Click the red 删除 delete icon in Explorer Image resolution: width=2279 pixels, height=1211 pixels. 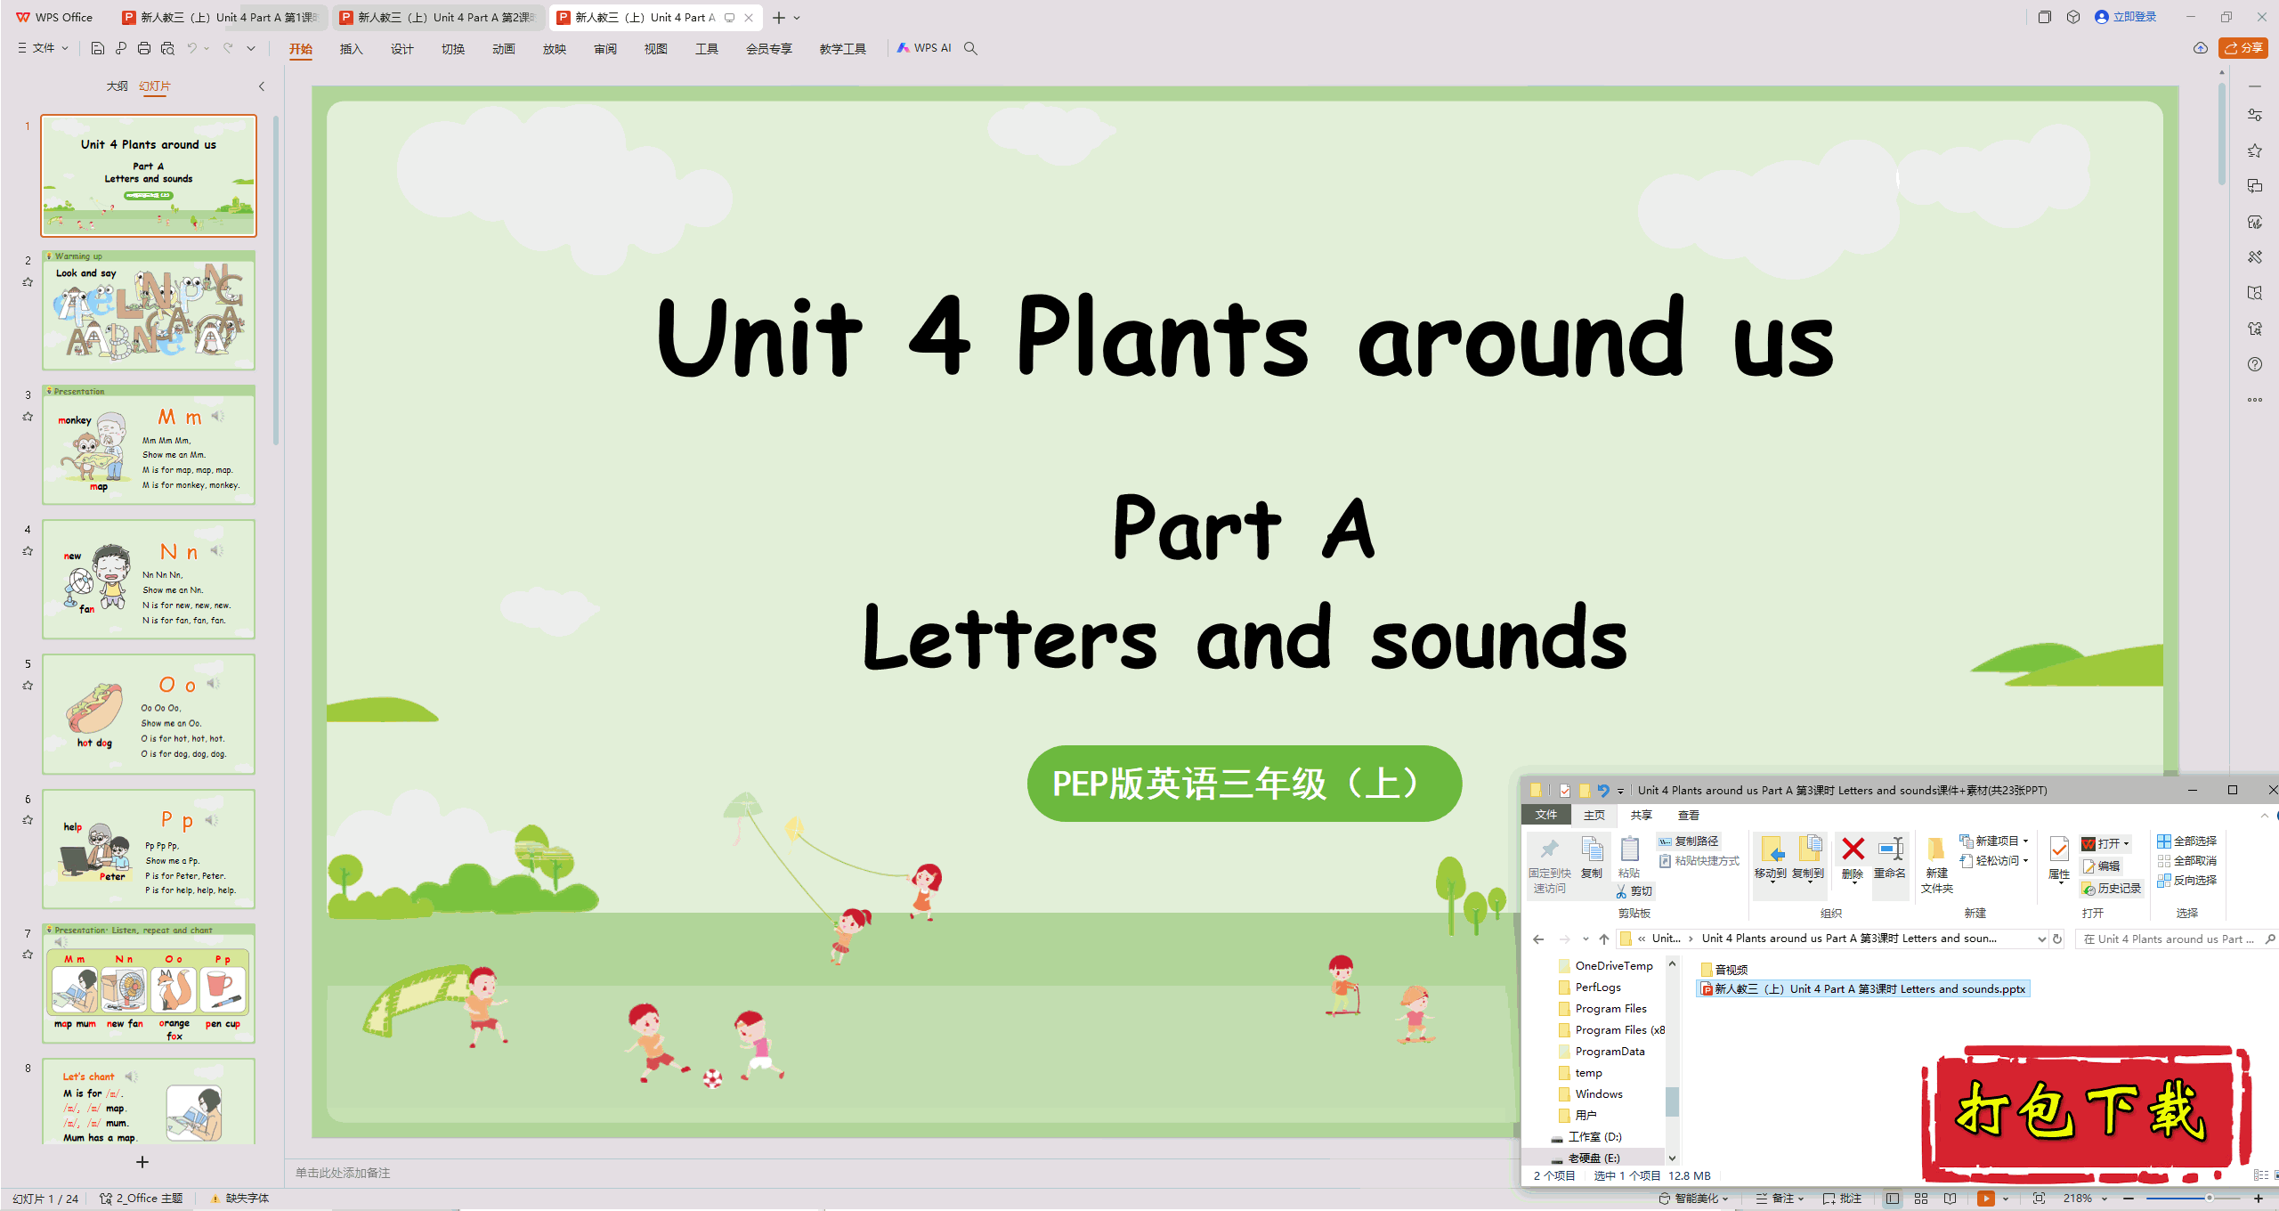pyautogui.click(x=1853, y=859)
